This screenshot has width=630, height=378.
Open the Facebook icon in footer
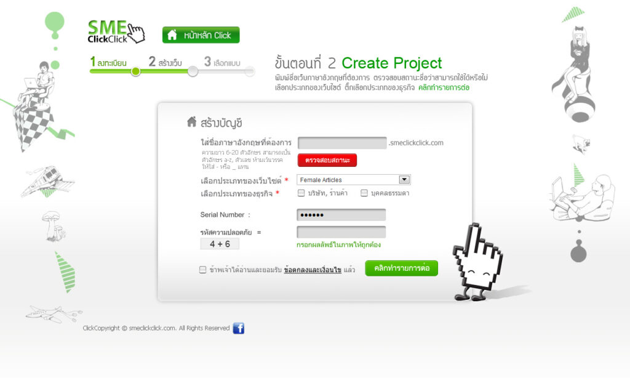[239, 329]
